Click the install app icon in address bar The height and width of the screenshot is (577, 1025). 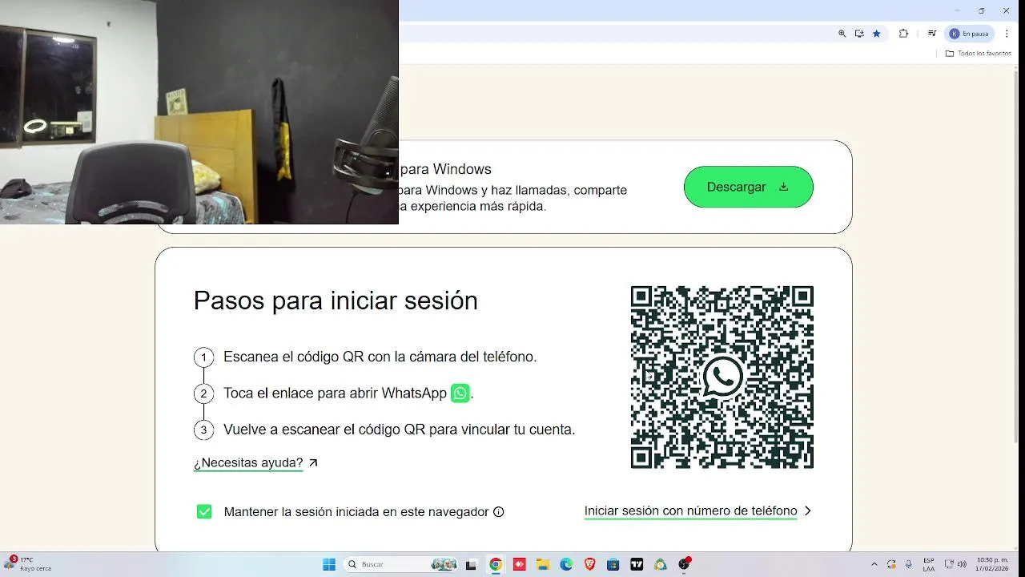[859, 34]
